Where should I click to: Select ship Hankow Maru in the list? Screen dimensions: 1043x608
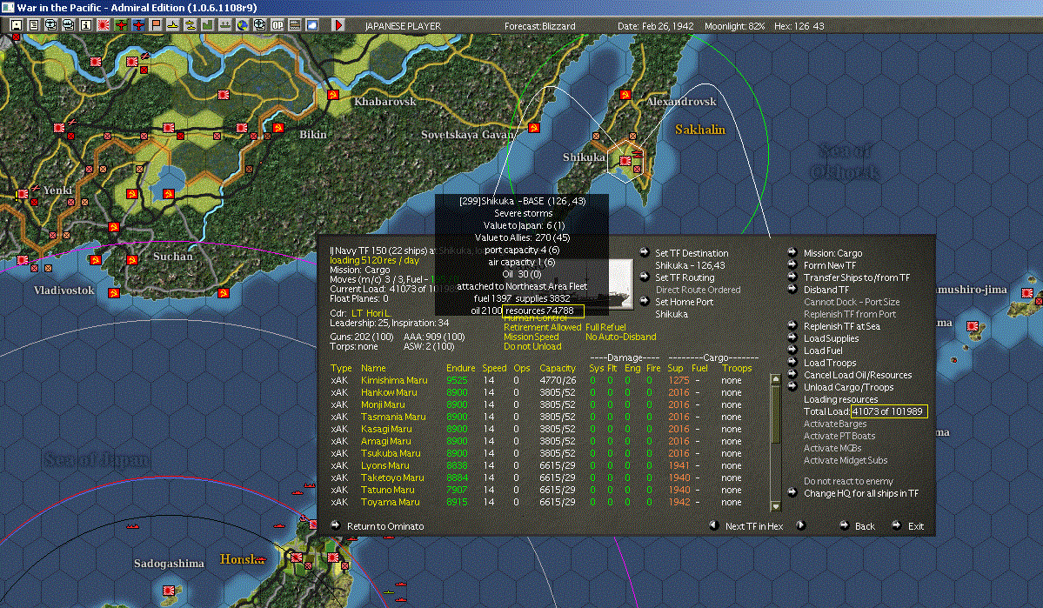point(389,392)
